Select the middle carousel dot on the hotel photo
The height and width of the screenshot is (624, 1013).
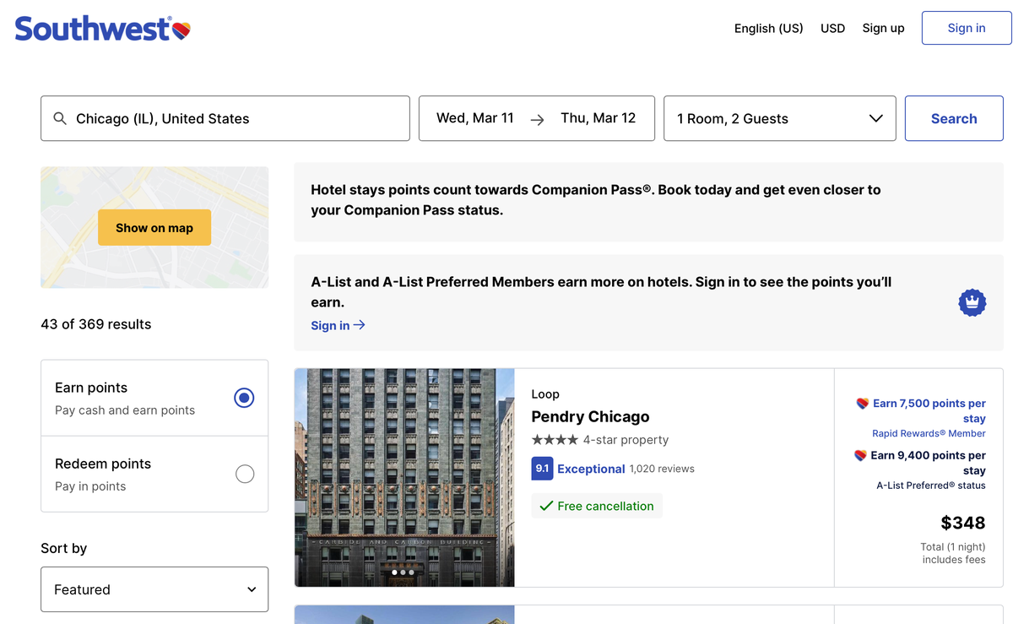[404, 572]
